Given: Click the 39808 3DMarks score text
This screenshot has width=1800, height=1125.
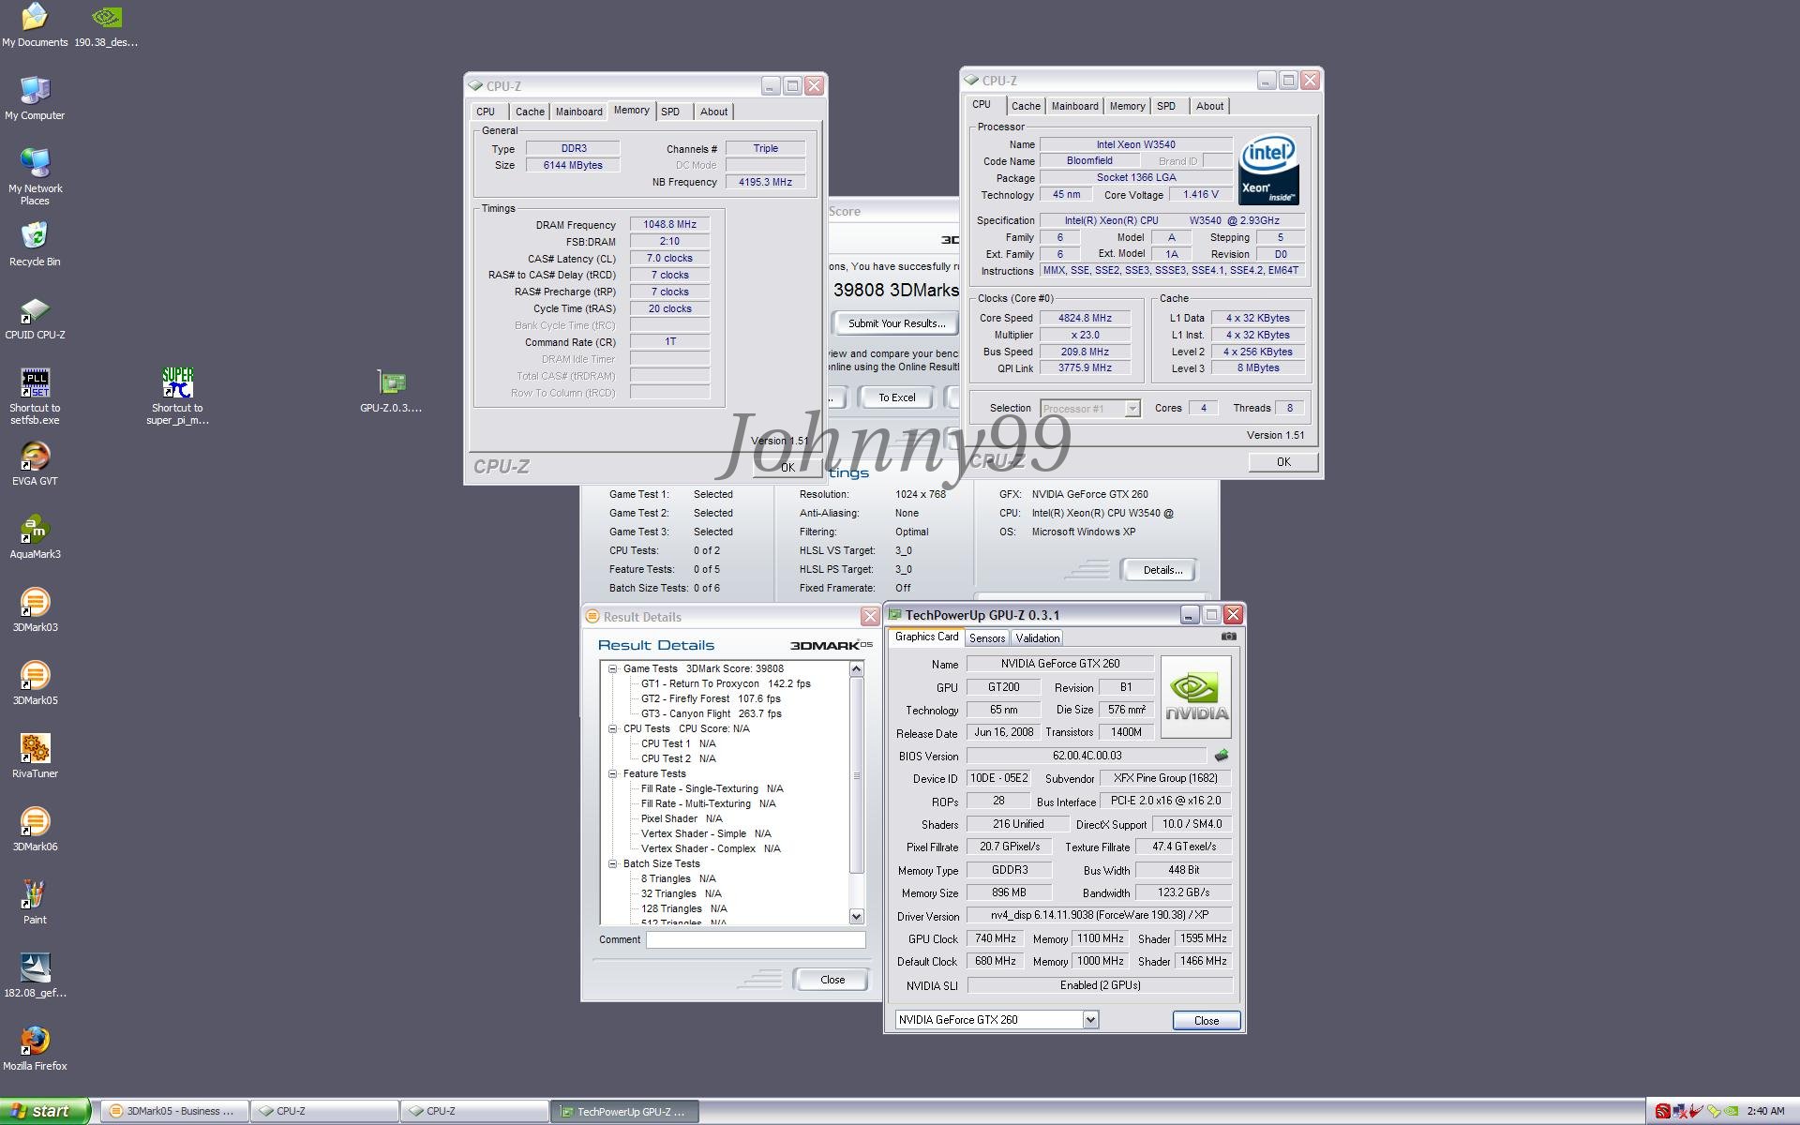Looking at the screenshot, I should click(x=895, y=291).
